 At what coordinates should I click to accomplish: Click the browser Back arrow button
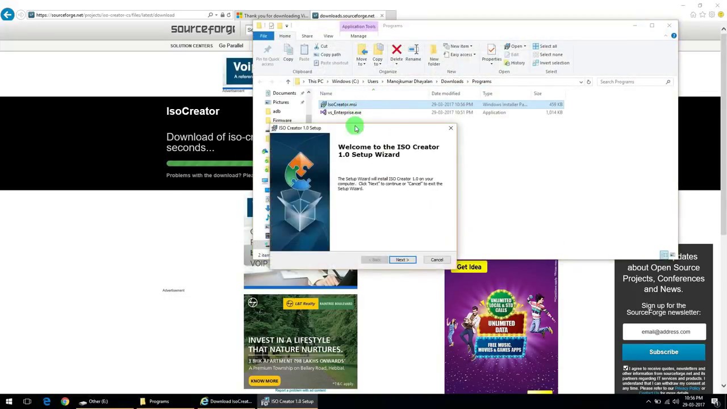click(x=7, y=15)
